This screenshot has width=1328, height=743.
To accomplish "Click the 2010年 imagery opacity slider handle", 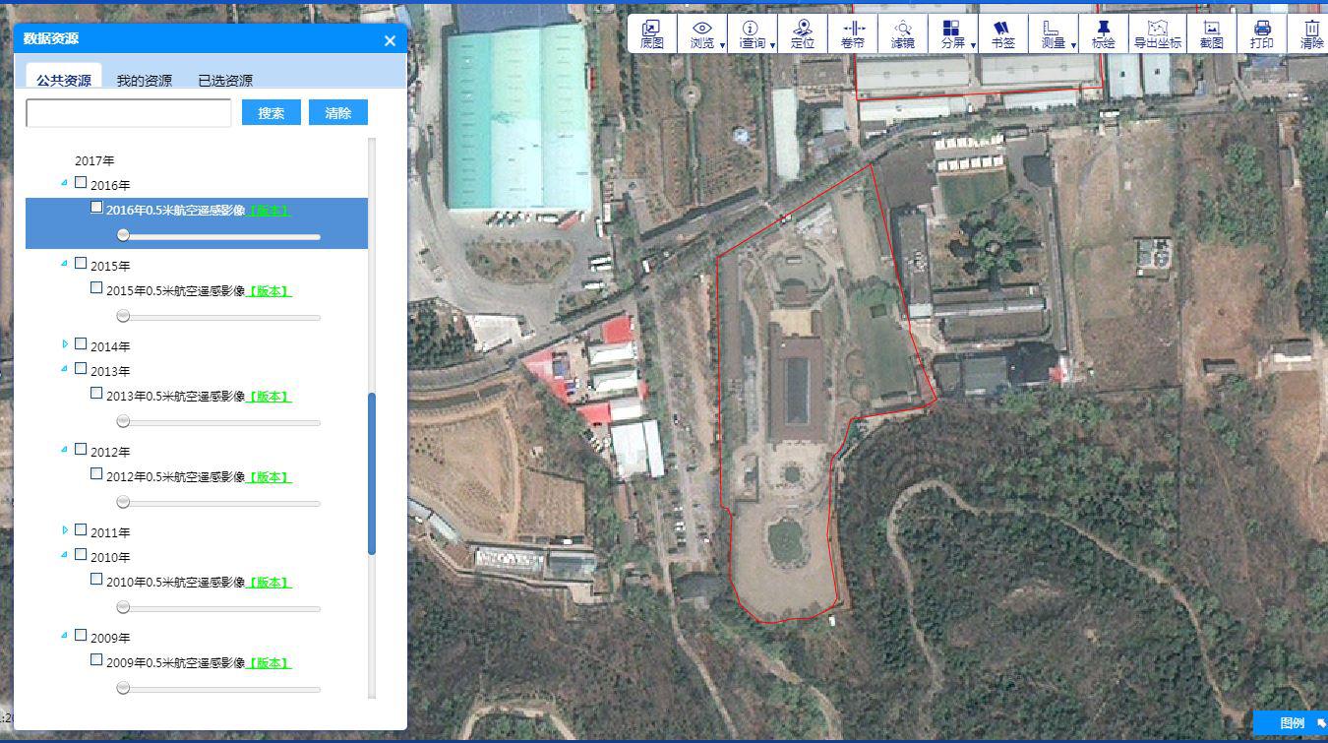I will click(123, 607).
